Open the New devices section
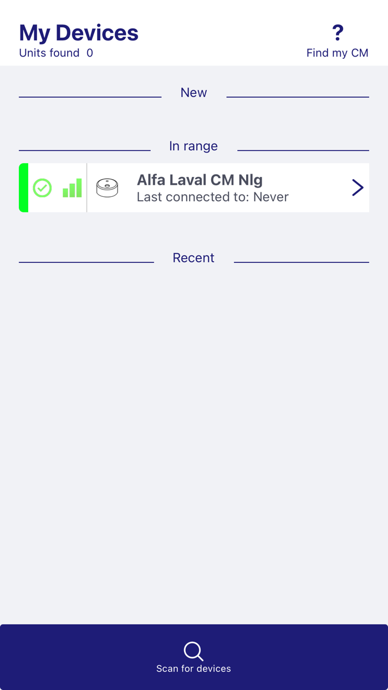The image size is (388, 690). pos(193,92)
